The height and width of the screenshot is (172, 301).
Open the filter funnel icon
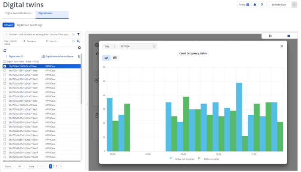78,34
